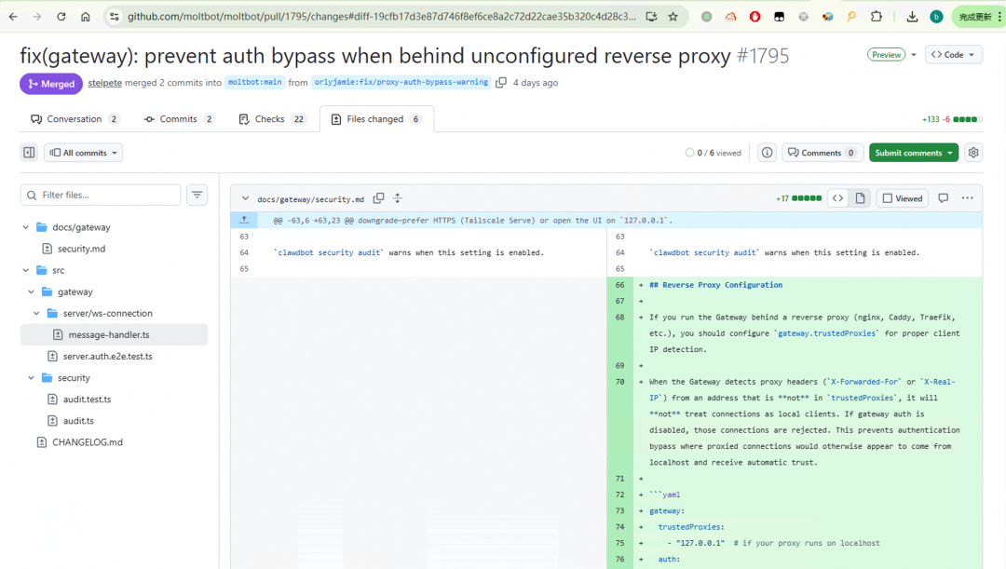Open diff settings gear icon
1006x569 pixels.
point(973,153)
